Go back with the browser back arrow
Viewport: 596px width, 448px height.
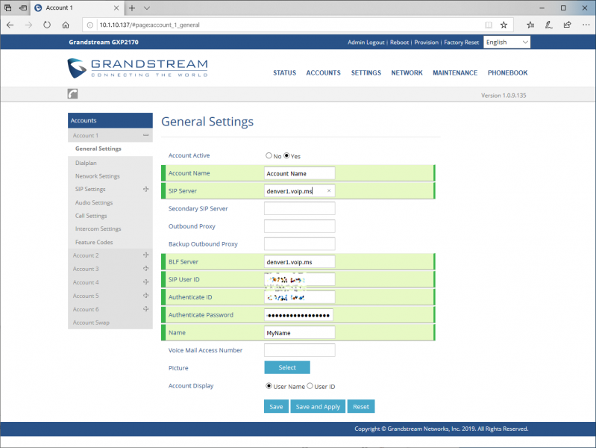point(10,25)
